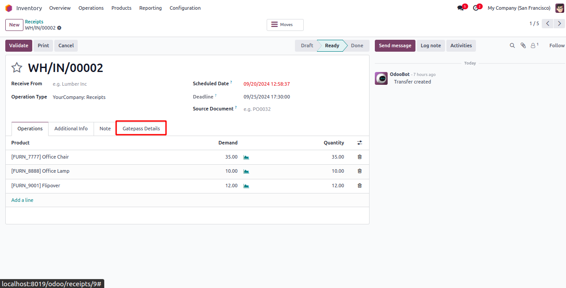The height and width of the screenshot is (288, 566).
Task: Open the Reporting menu dropdown
Action: click(x=150, y=8)
